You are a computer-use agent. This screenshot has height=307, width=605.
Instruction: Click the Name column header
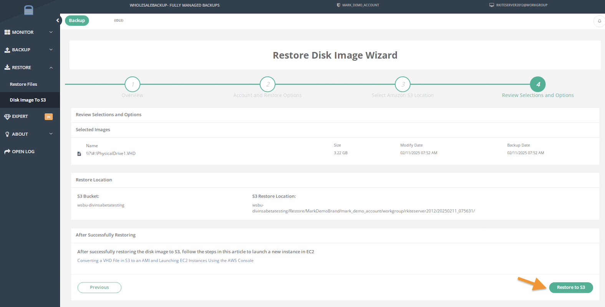pyautogui.click(x=92, y=146)
